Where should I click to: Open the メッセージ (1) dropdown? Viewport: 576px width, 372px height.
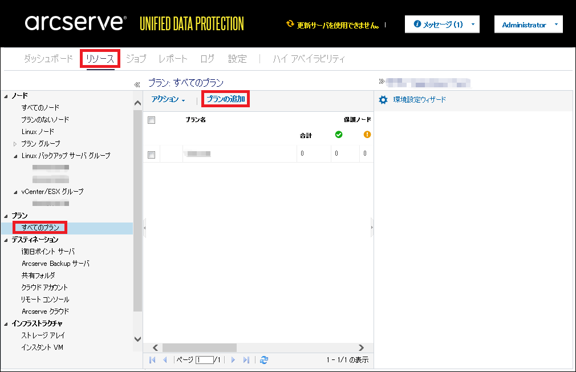442,25
